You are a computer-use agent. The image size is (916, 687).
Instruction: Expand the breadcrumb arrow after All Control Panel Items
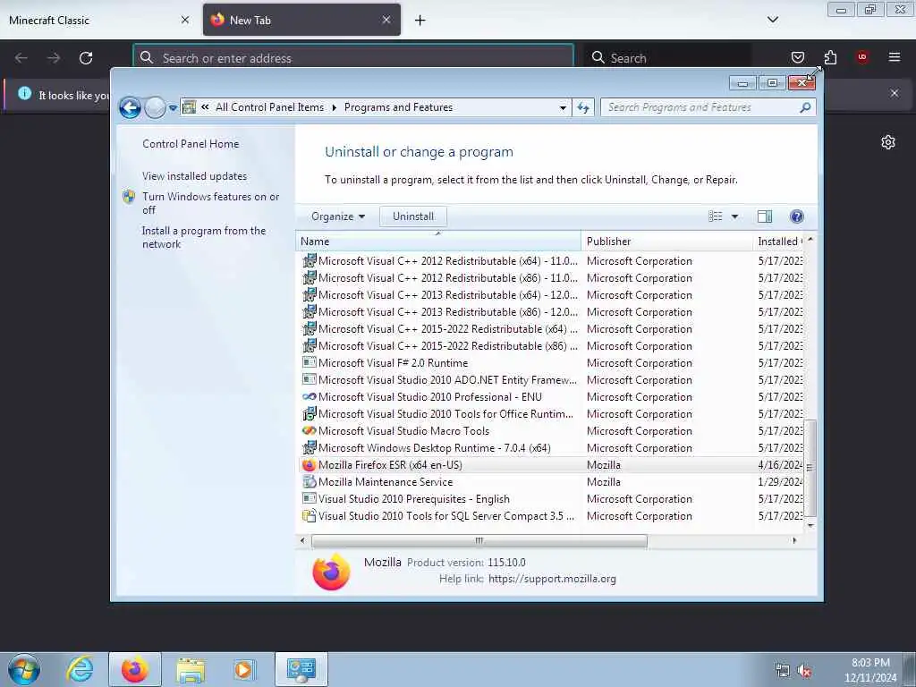(335, 107)
